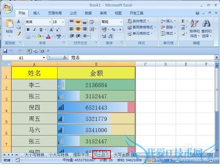Apply the red font color A
Image resolution: width=220 pixels, height=167 pixels.
[48, 36]
